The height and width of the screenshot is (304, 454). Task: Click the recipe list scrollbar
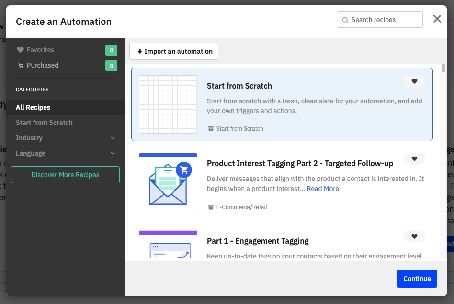pyautogui.click(x=443, y=68)
